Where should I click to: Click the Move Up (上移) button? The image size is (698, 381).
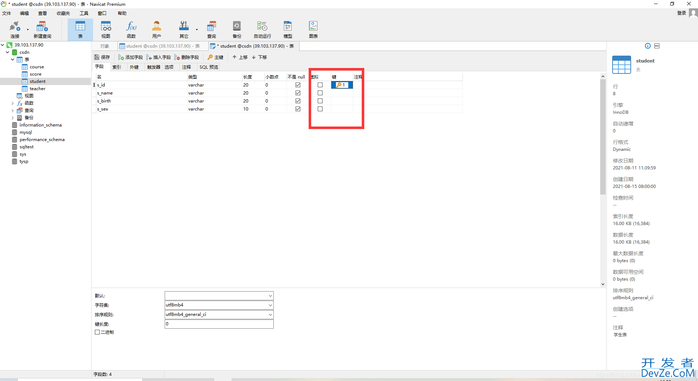click(240, 57)
